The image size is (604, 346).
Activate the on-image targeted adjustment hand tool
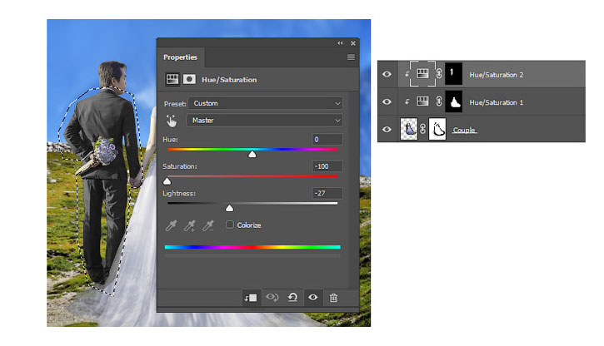click(x=172, y=121)
